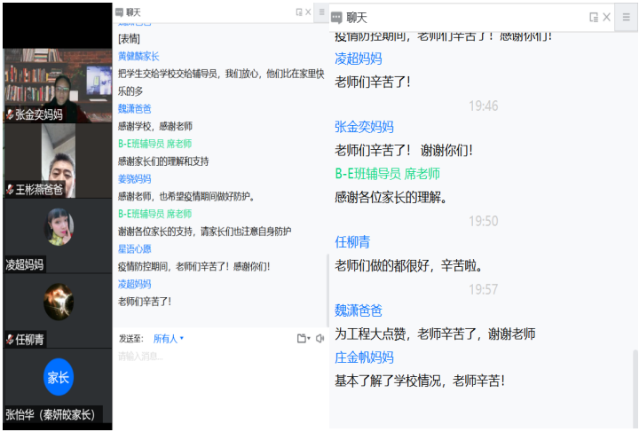Select 凌超妈妈's participant avatar tile
The image size is (639, 432).
click(58, 228)
